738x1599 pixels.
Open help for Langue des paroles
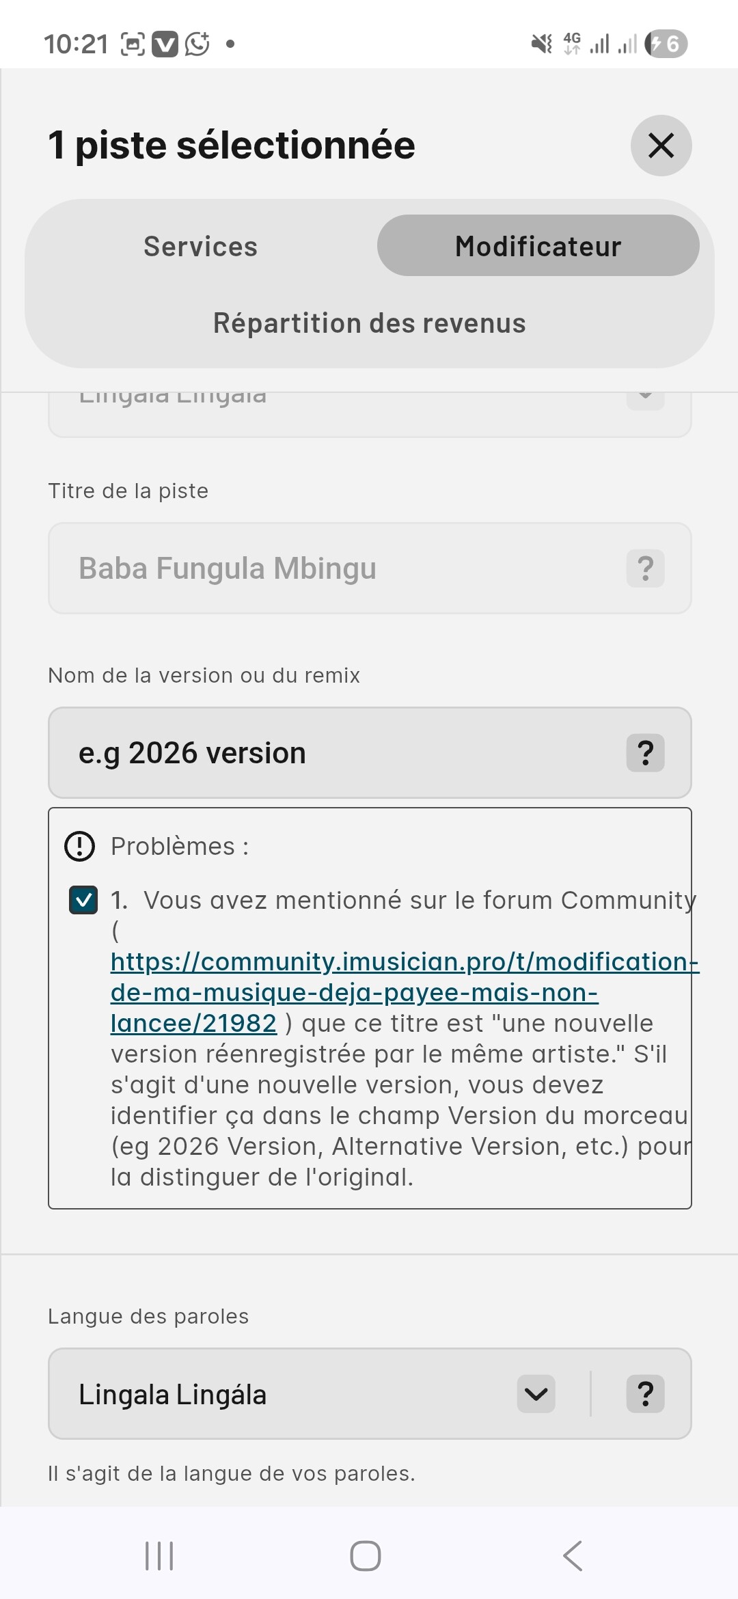[x=645, y=1394]
